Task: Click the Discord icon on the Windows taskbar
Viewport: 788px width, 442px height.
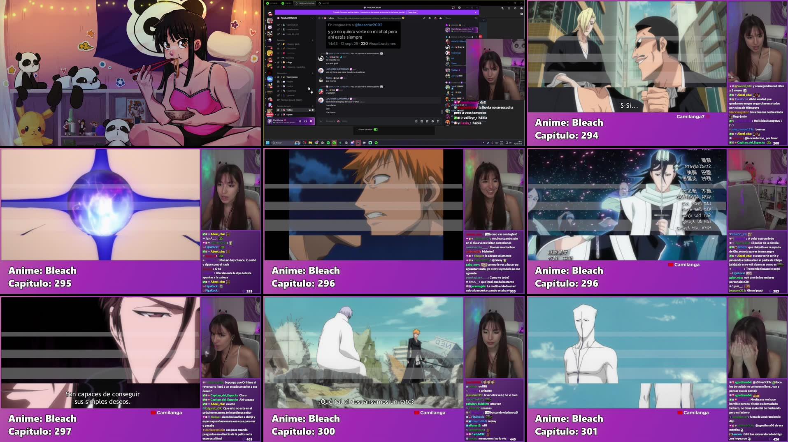Action: (x=352, y=143)
